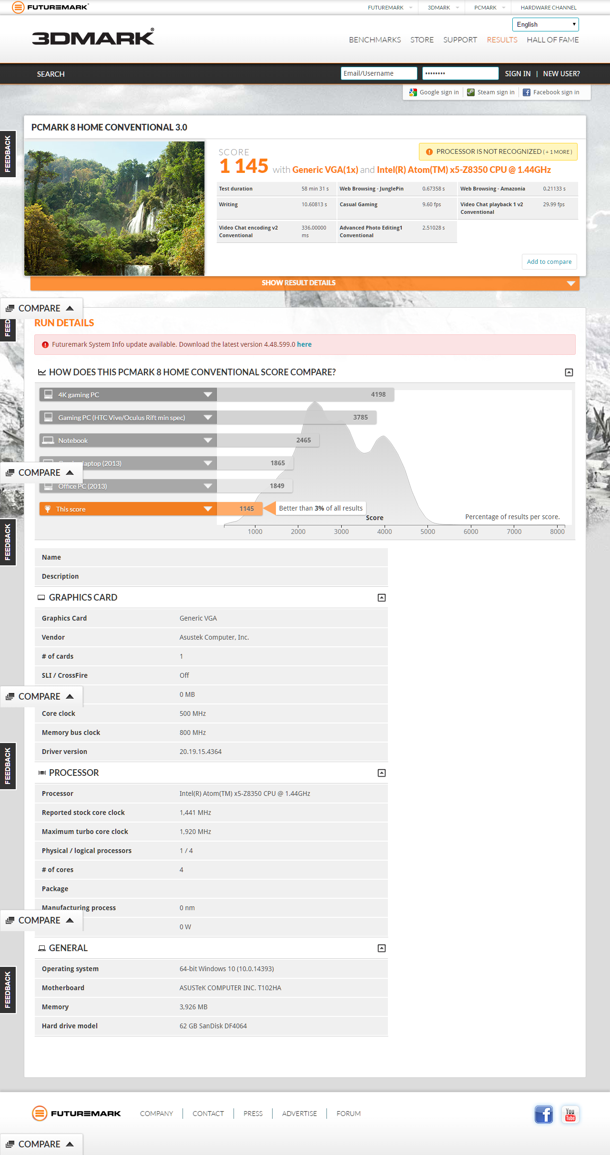Screen dimensions: 610x1155
Task: Expand the Gaming PC HTC Vive comparison row
Action: pos(208,417)
